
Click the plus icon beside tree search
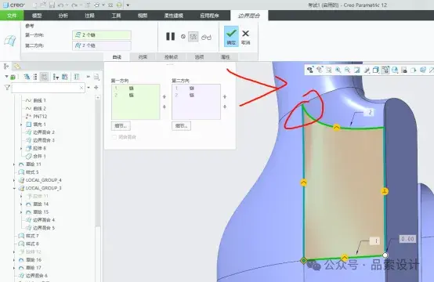[96, 88]
